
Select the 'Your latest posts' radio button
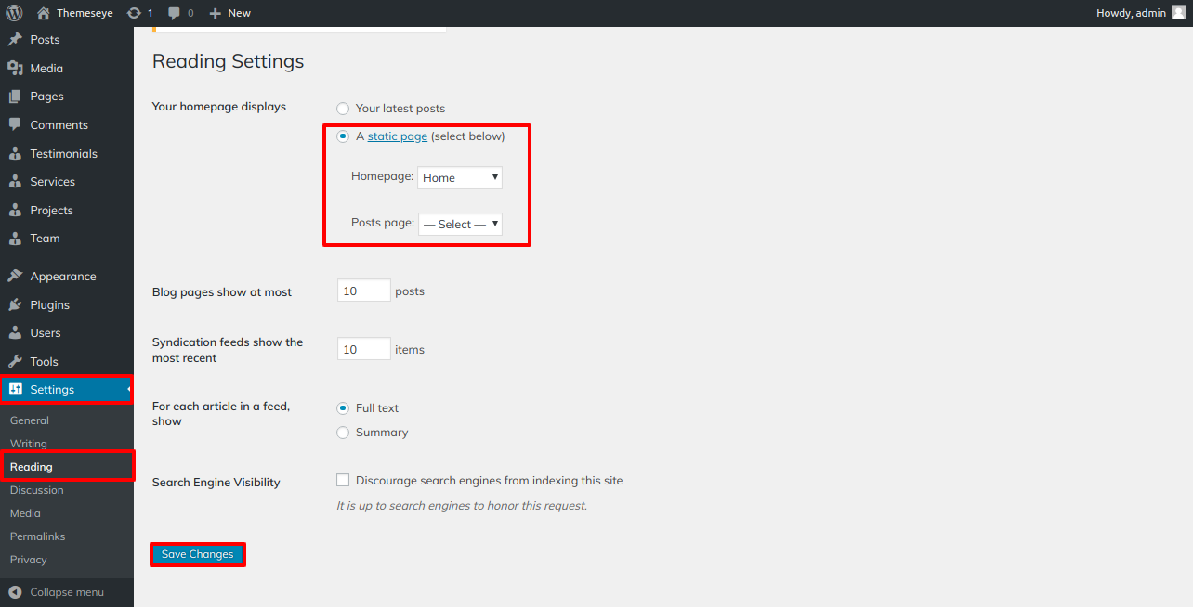click(343, 108)
